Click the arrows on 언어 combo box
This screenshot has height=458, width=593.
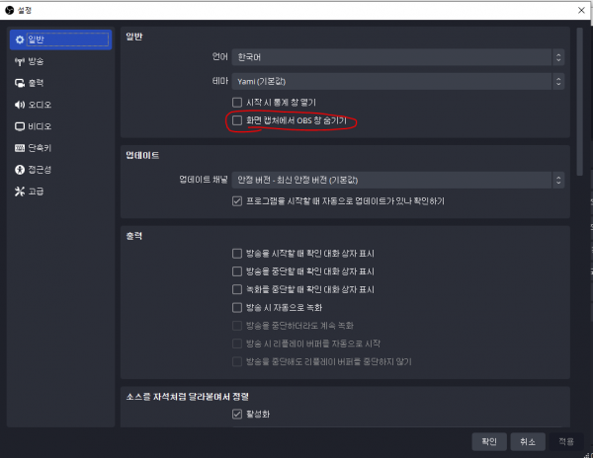(x=558, y=57)
